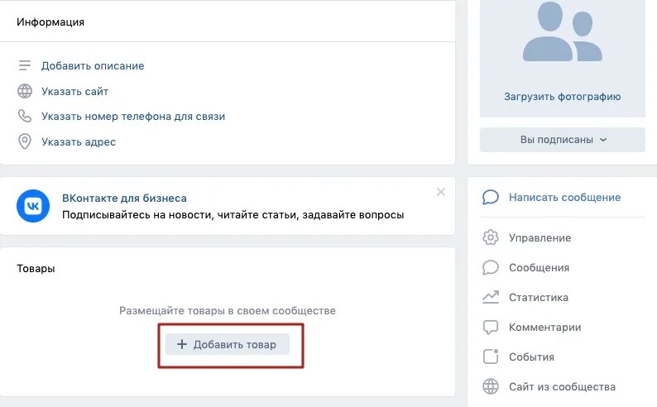Click the Комментарии speech bubble icon
Screen dimensions: 657x407
tap(491, 327)
